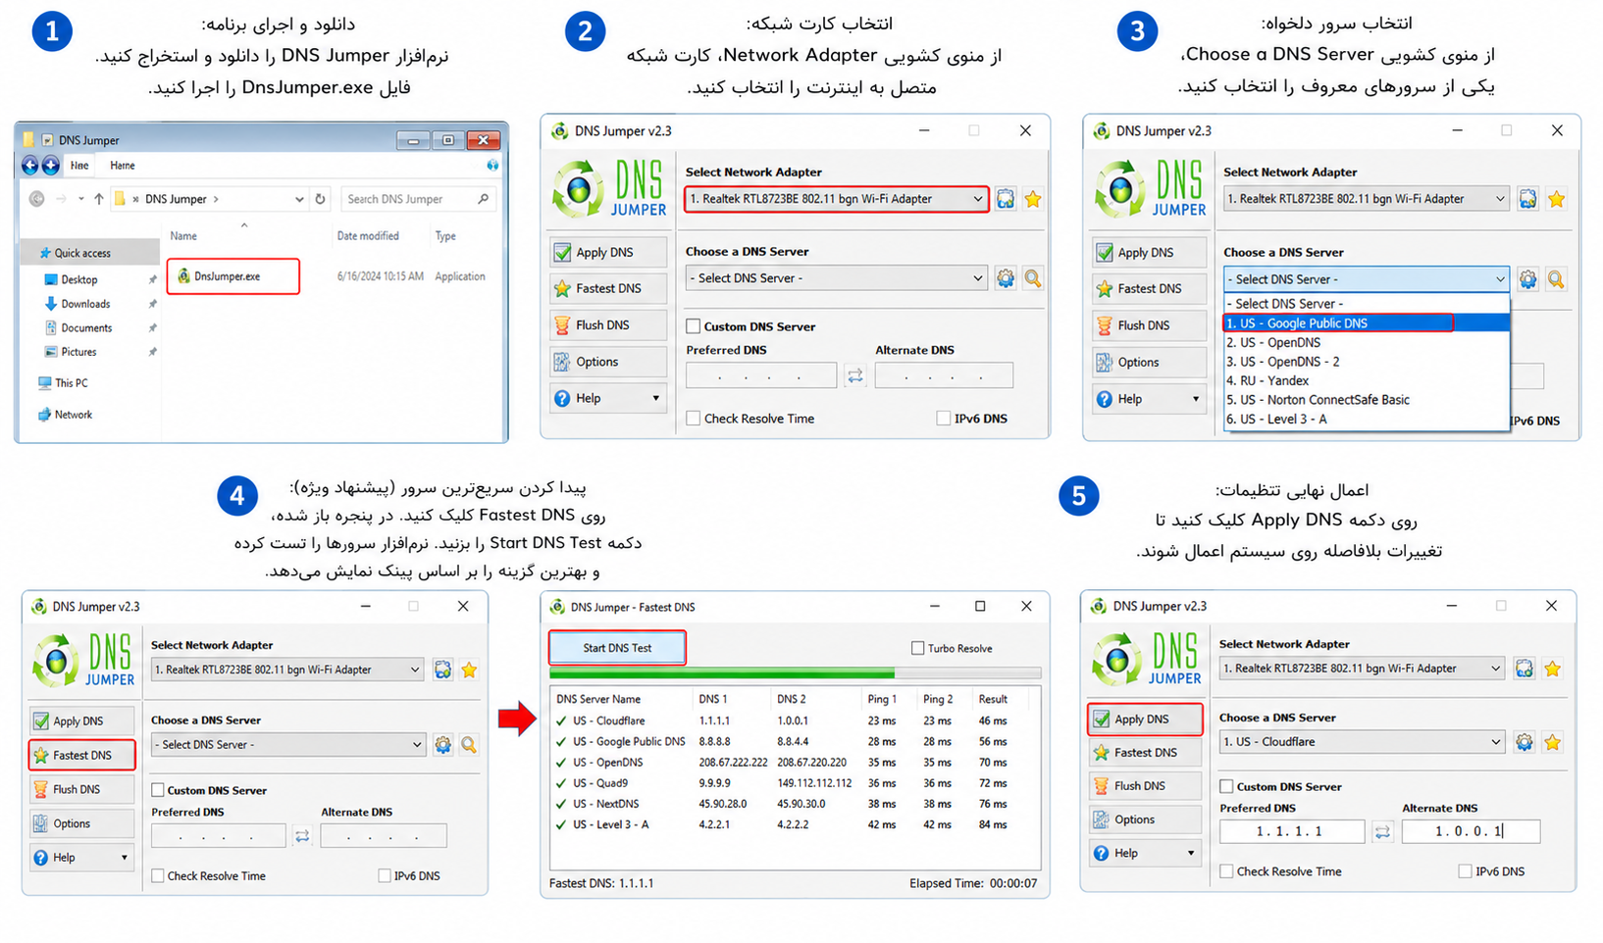Enable Custom DNS Server in step 5 window
The width and height of the screenshot is (1603, 943).
[x=1226, y=786]
